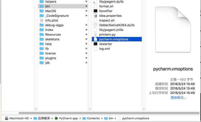The width and height of the screenshot is (201, 122).
Task: Go to PyCharm.app in path bar
Action: point(66,118)
